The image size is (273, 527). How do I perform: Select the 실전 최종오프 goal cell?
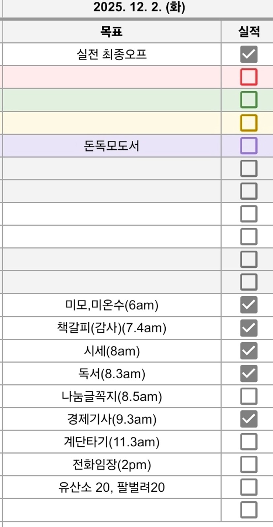click(112, 54)
